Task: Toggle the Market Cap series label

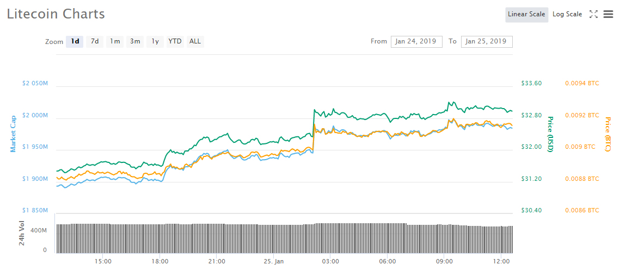Action: pos(13,134)
